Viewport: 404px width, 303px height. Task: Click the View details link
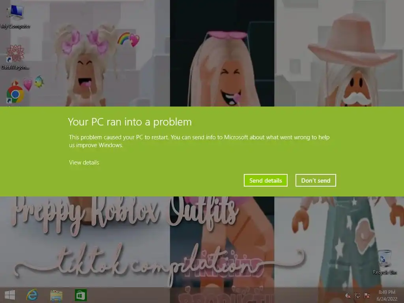(x=84, y=163)
